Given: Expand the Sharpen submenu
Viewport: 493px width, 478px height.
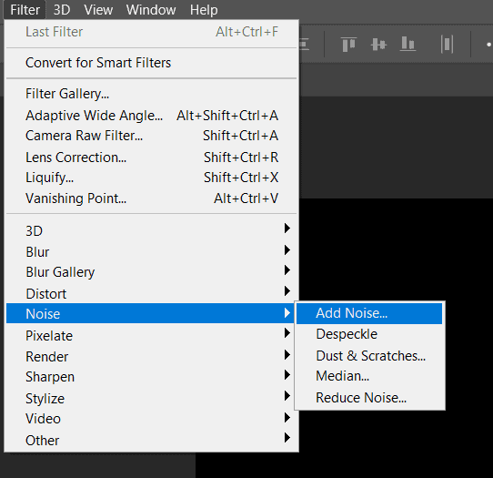Looking at the screenshot, I should point(152,377).
